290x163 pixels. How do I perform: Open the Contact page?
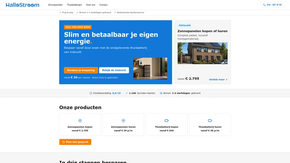tap(103, 5)
